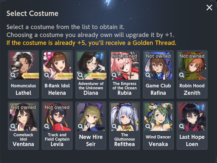Viewport: 217px width, 163px height.
Task: Preview Comeback Idol Ventana via magnifier
Action: (13, 126)
